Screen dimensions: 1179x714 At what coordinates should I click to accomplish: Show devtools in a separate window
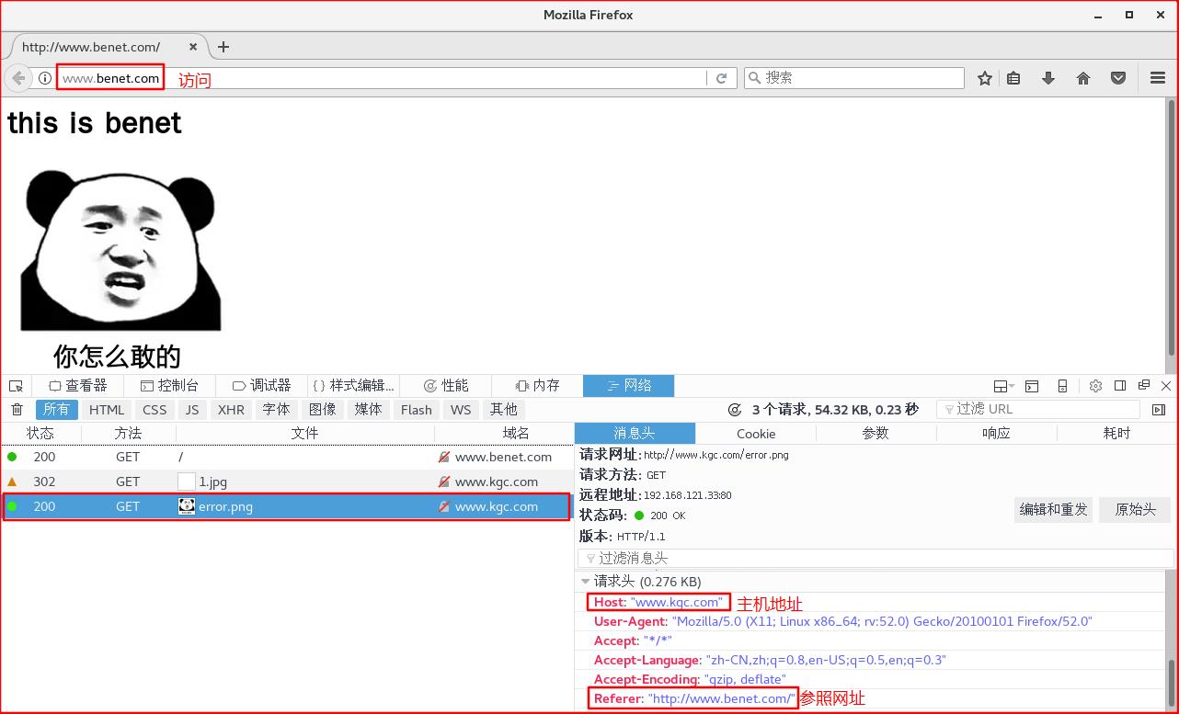[x=1144, y=386]
